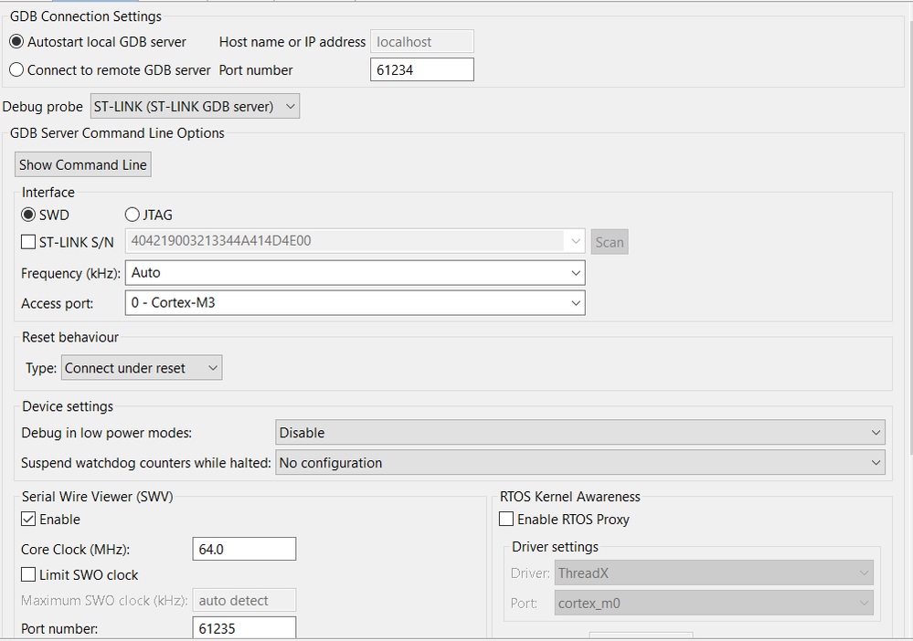Enable the ST-LINK S/N checkbox
Screen dimensions: 913x641
[x=29, y=242]
